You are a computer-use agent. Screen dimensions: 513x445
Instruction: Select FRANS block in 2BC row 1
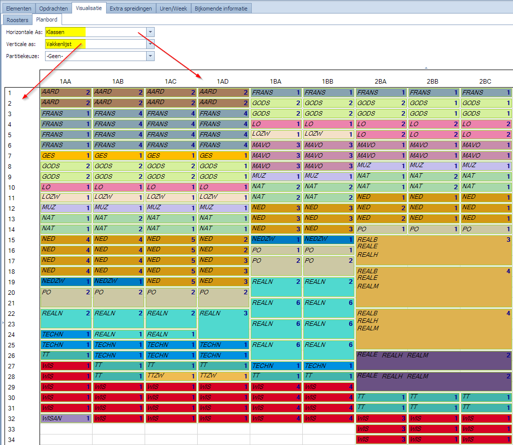(x=486, y=92)
